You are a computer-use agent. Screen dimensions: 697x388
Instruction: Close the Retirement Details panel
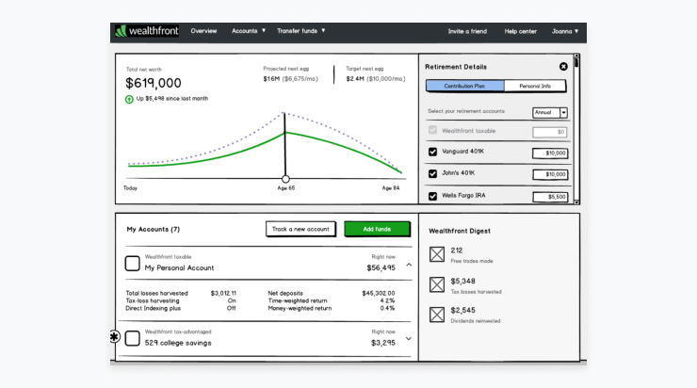click(x=563, y=67)
